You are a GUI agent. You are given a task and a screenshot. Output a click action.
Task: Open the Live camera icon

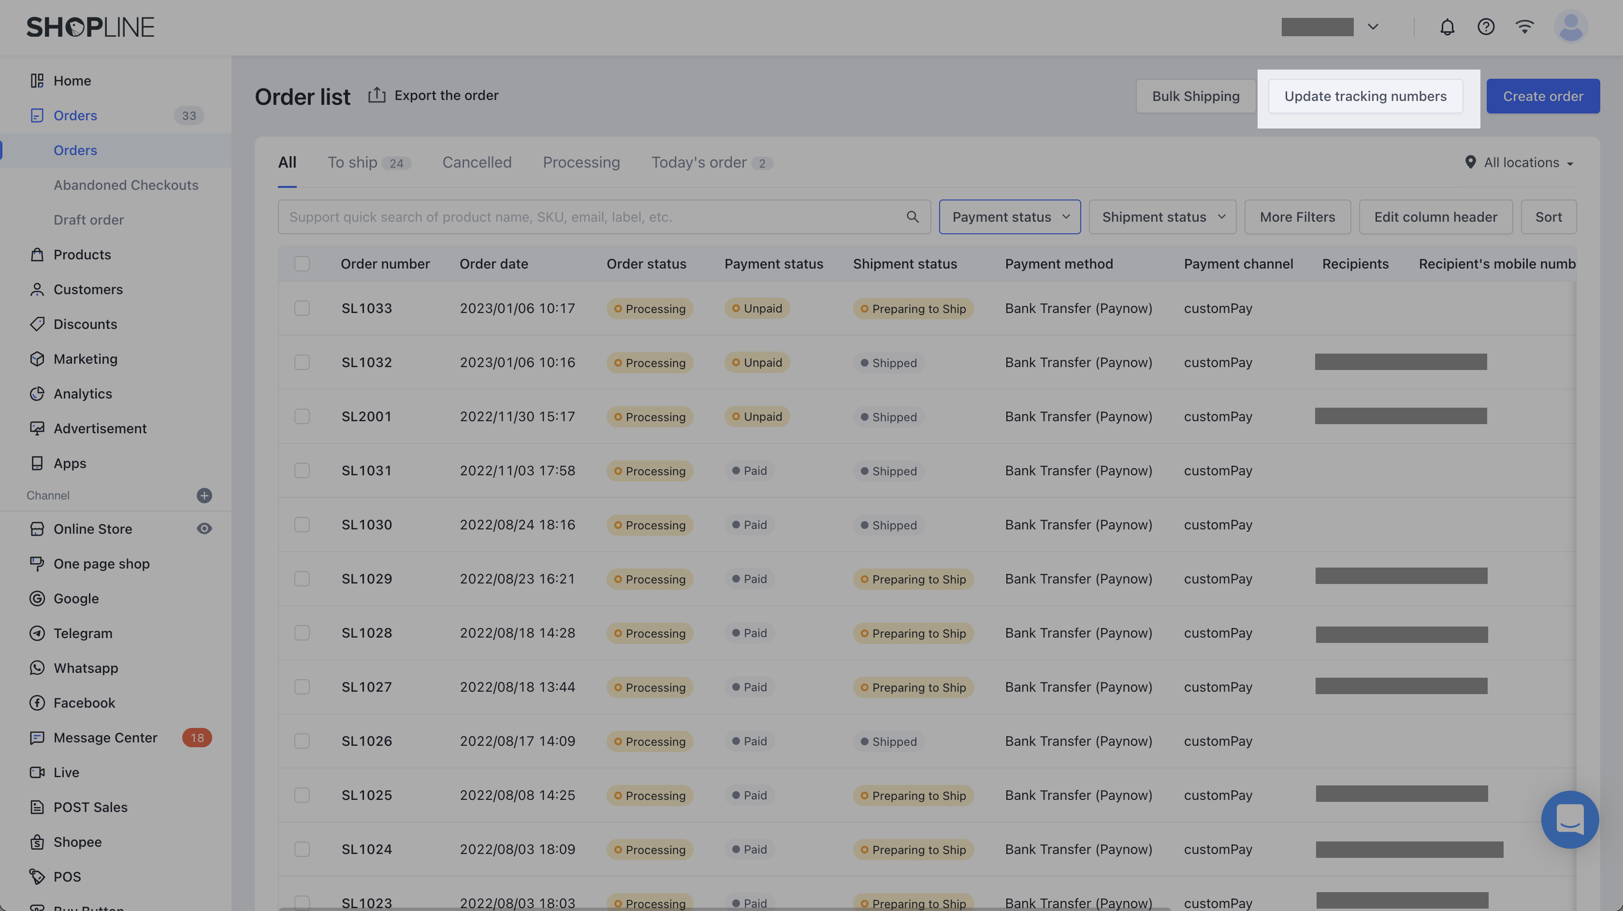pos(37,772)
